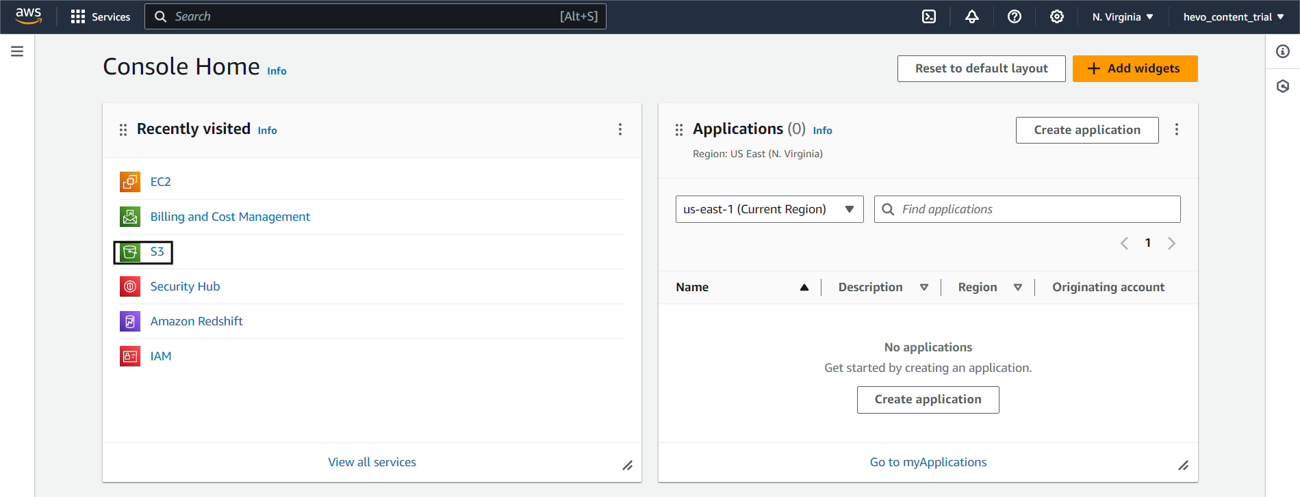Screen dimensions: 1300x497
Task: Click the EC2 service icon
Action: [130, 182]
